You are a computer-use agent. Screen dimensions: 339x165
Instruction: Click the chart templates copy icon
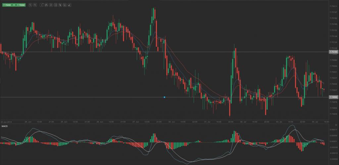[60, 5]
